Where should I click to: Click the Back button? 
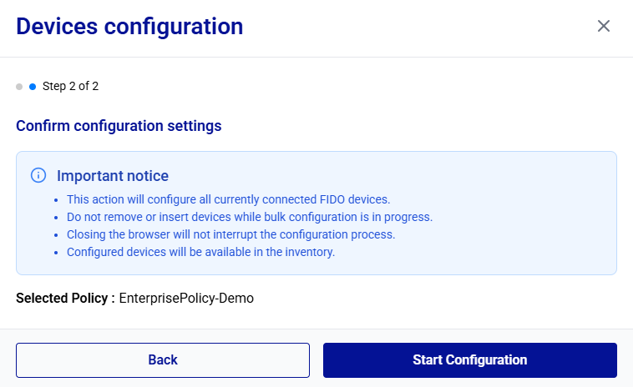pyautogui.click(x=163, y=360)
